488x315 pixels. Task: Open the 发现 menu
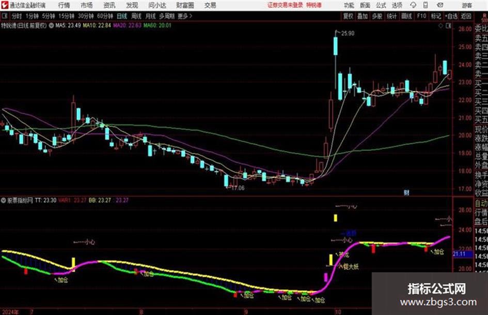pyautogui.click(x=132, y=5)
